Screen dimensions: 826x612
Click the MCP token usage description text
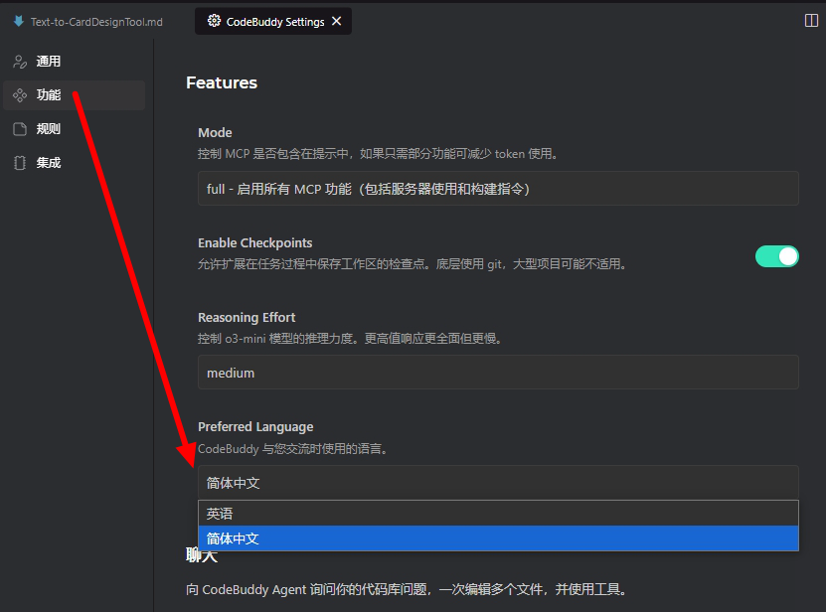[378, 154]
